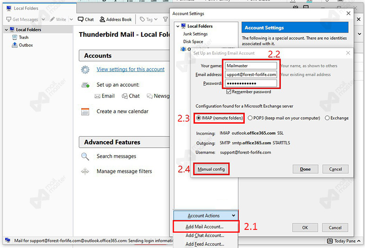Click the Email address input field
Image resolution: width=365 pixels, height=248 pixels.
tap(251, 74)
